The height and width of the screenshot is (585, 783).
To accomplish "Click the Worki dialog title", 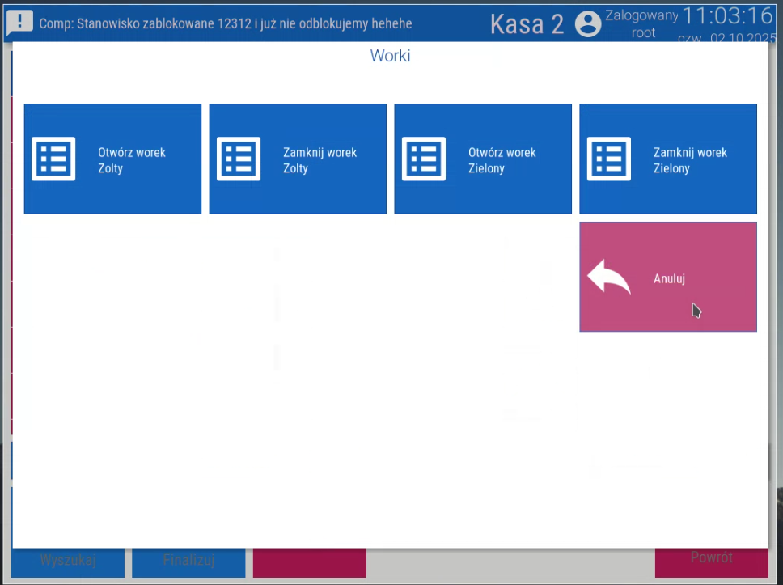I will (x=391, y=56).
